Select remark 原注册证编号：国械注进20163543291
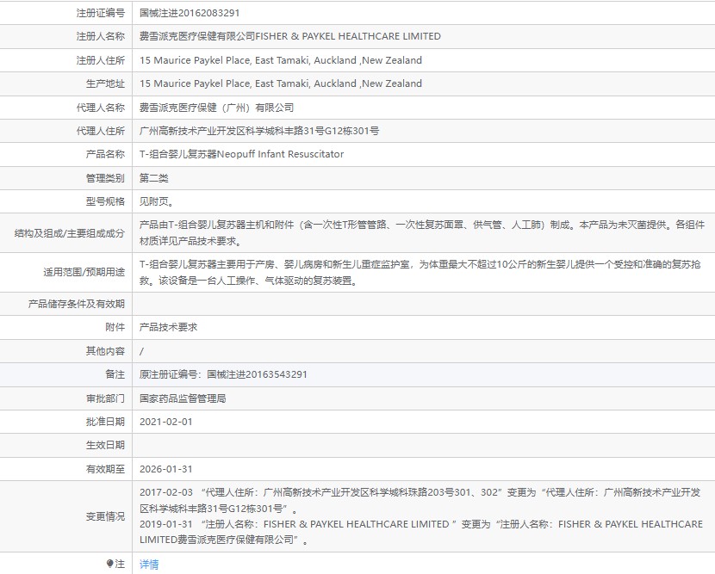The width and height of the screenshot is (715, 574). (223, 374)
